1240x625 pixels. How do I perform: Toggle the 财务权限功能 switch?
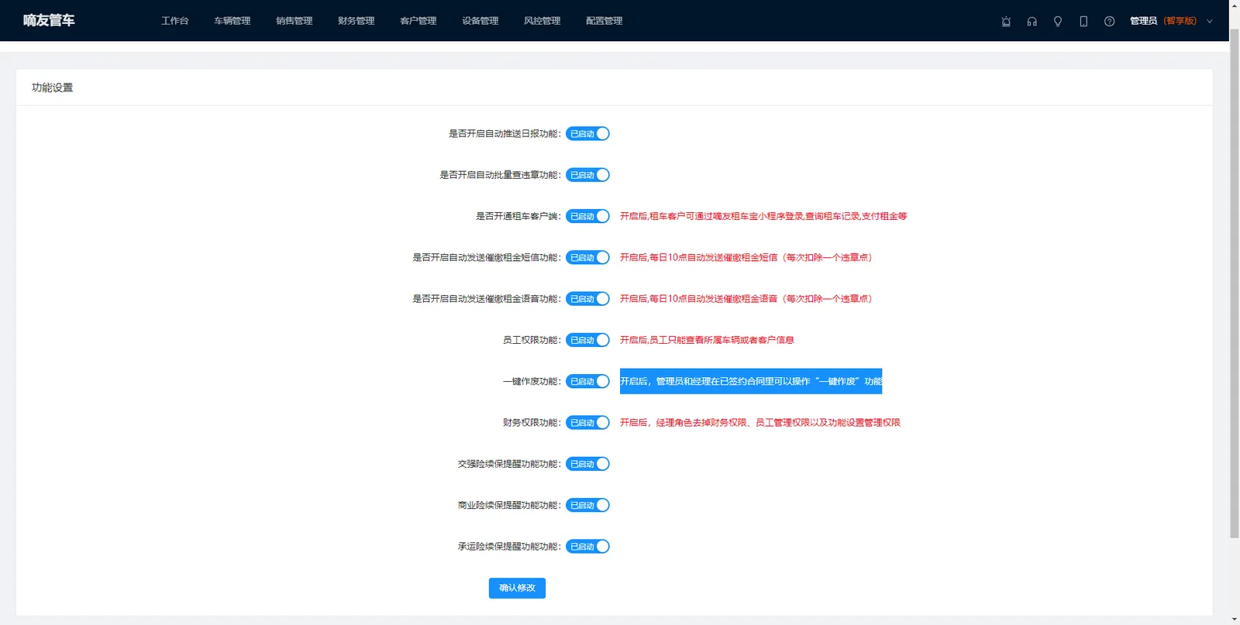pos(587,423)
